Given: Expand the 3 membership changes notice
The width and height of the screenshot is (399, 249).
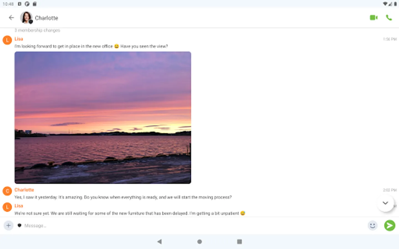Looking at the screenshot, I should click(x=37, y=30).
